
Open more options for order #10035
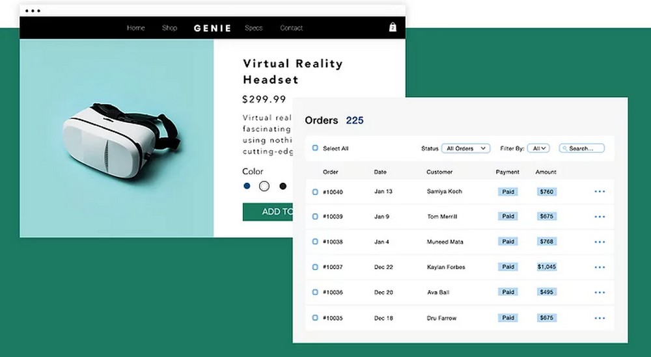point(600,318)
